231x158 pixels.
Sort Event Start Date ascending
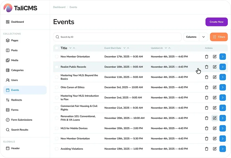click(x=128, y=48)
